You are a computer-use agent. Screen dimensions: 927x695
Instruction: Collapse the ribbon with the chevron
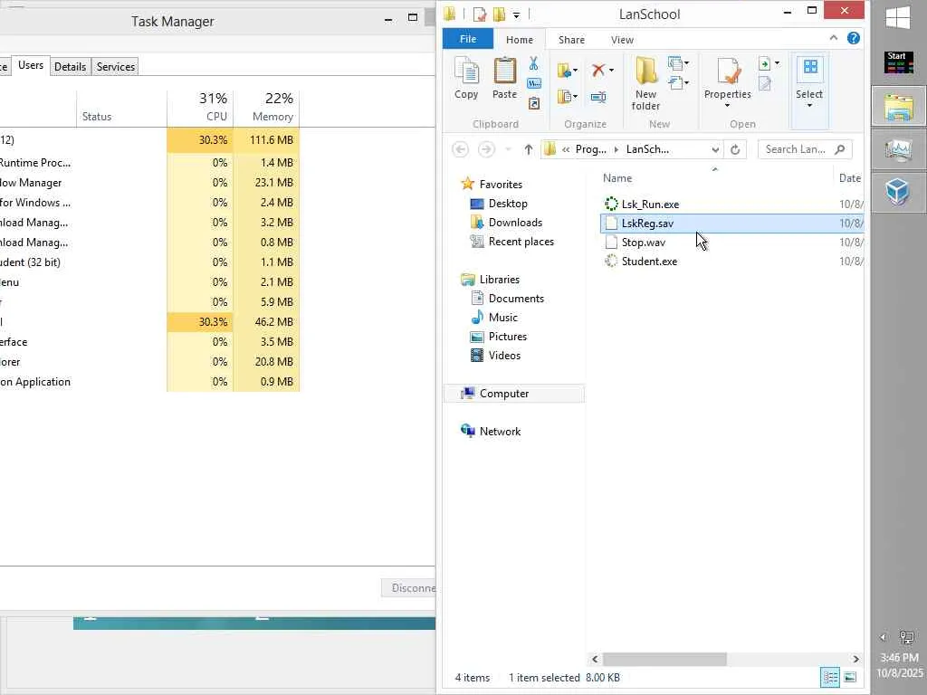pyautogui.click(x=833, y=38)
